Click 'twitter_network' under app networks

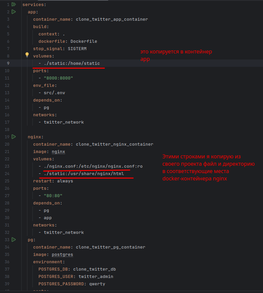[64, 122]
